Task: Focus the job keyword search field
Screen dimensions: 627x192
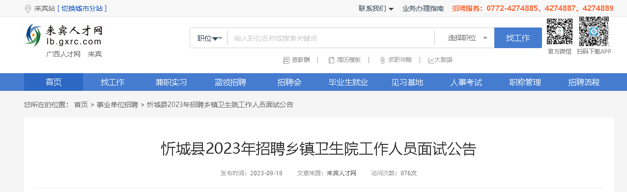Action: coord(331,38)
